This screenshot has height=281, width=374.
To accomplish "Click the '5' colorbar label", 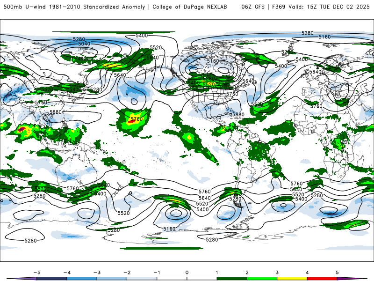I will tap(337, 273).
